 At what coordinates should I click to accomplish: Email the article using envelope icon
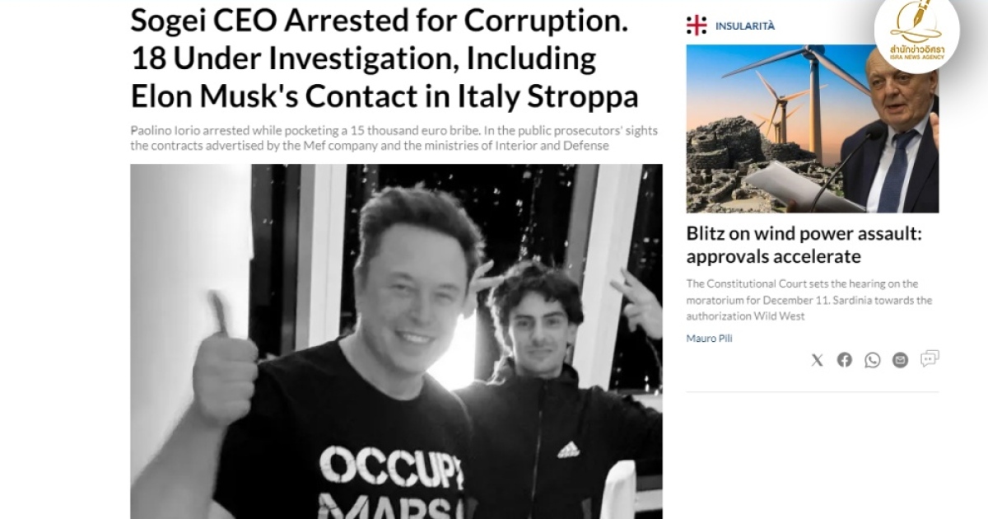click(x=900, y=360)
